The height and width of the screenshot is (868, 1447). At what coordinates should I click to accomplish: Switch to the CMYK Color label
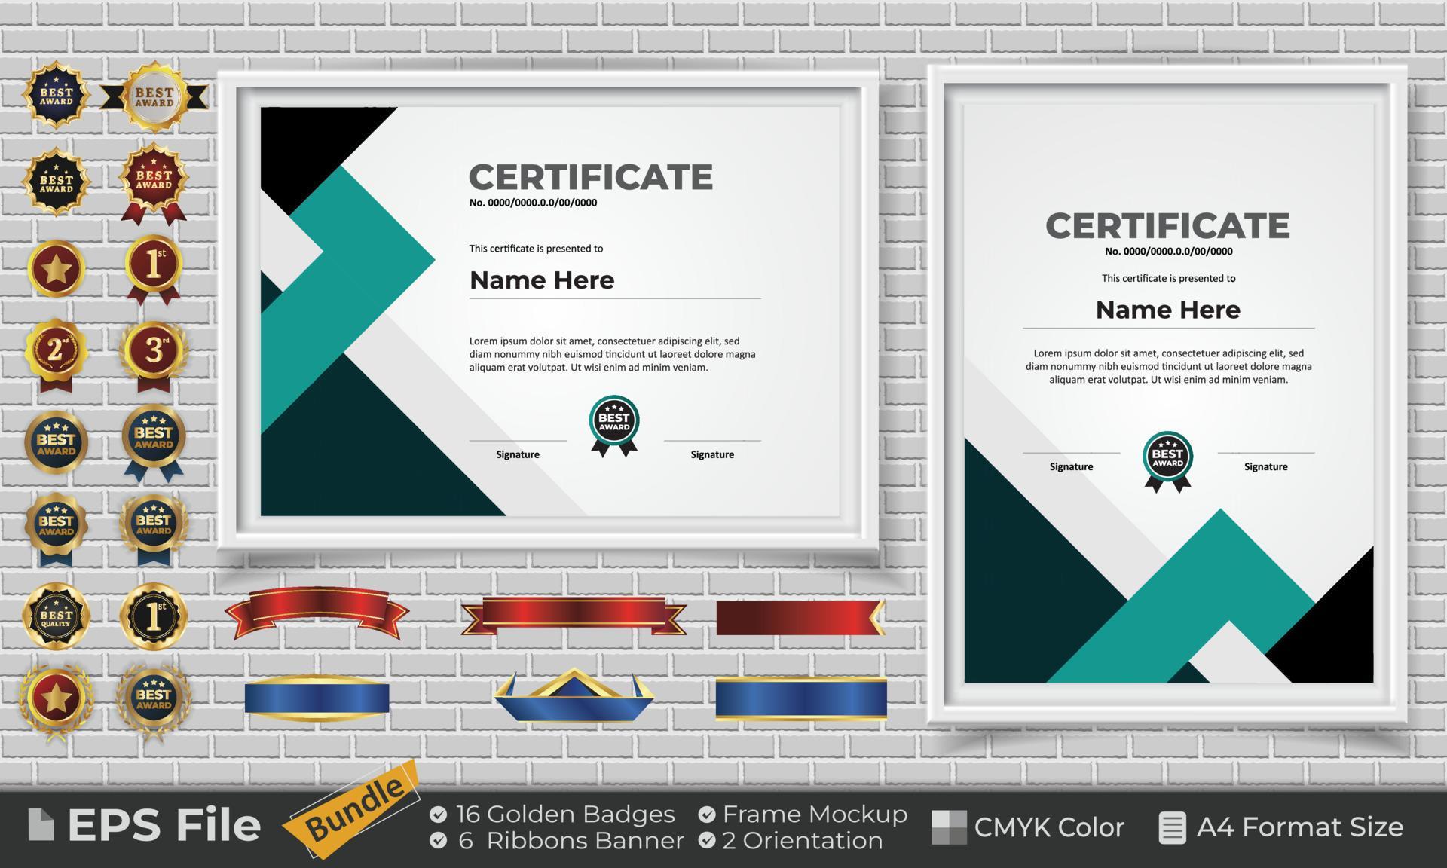click(x=1051, y=827)
